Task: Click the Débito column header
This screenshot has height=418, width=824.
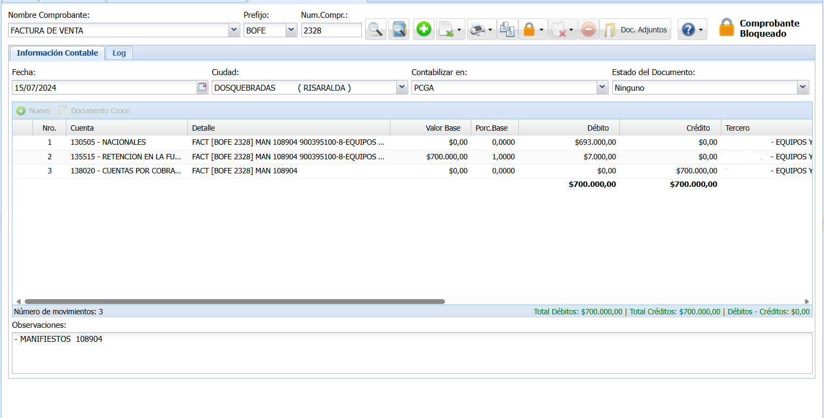Action: [569, 128]
